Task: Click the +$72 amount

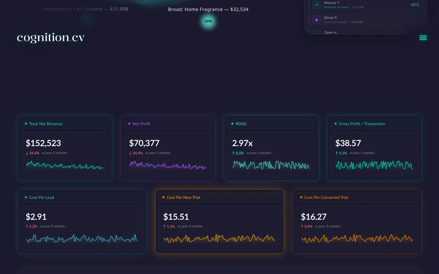Action: point(414,5)
